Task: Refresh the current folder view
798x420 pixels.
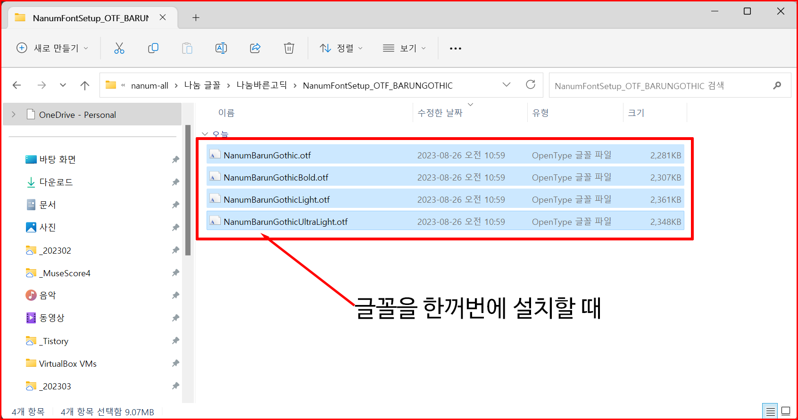Action: 531,84
